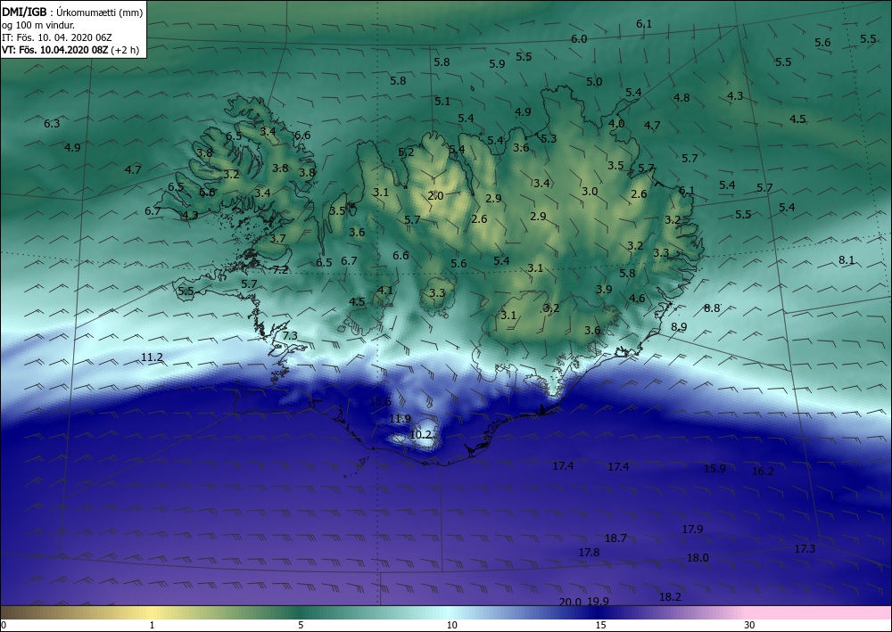This screenshot has width=892, height=632.
Task: Click the 8.8 value off the east coast
Action: pos(712,308)
